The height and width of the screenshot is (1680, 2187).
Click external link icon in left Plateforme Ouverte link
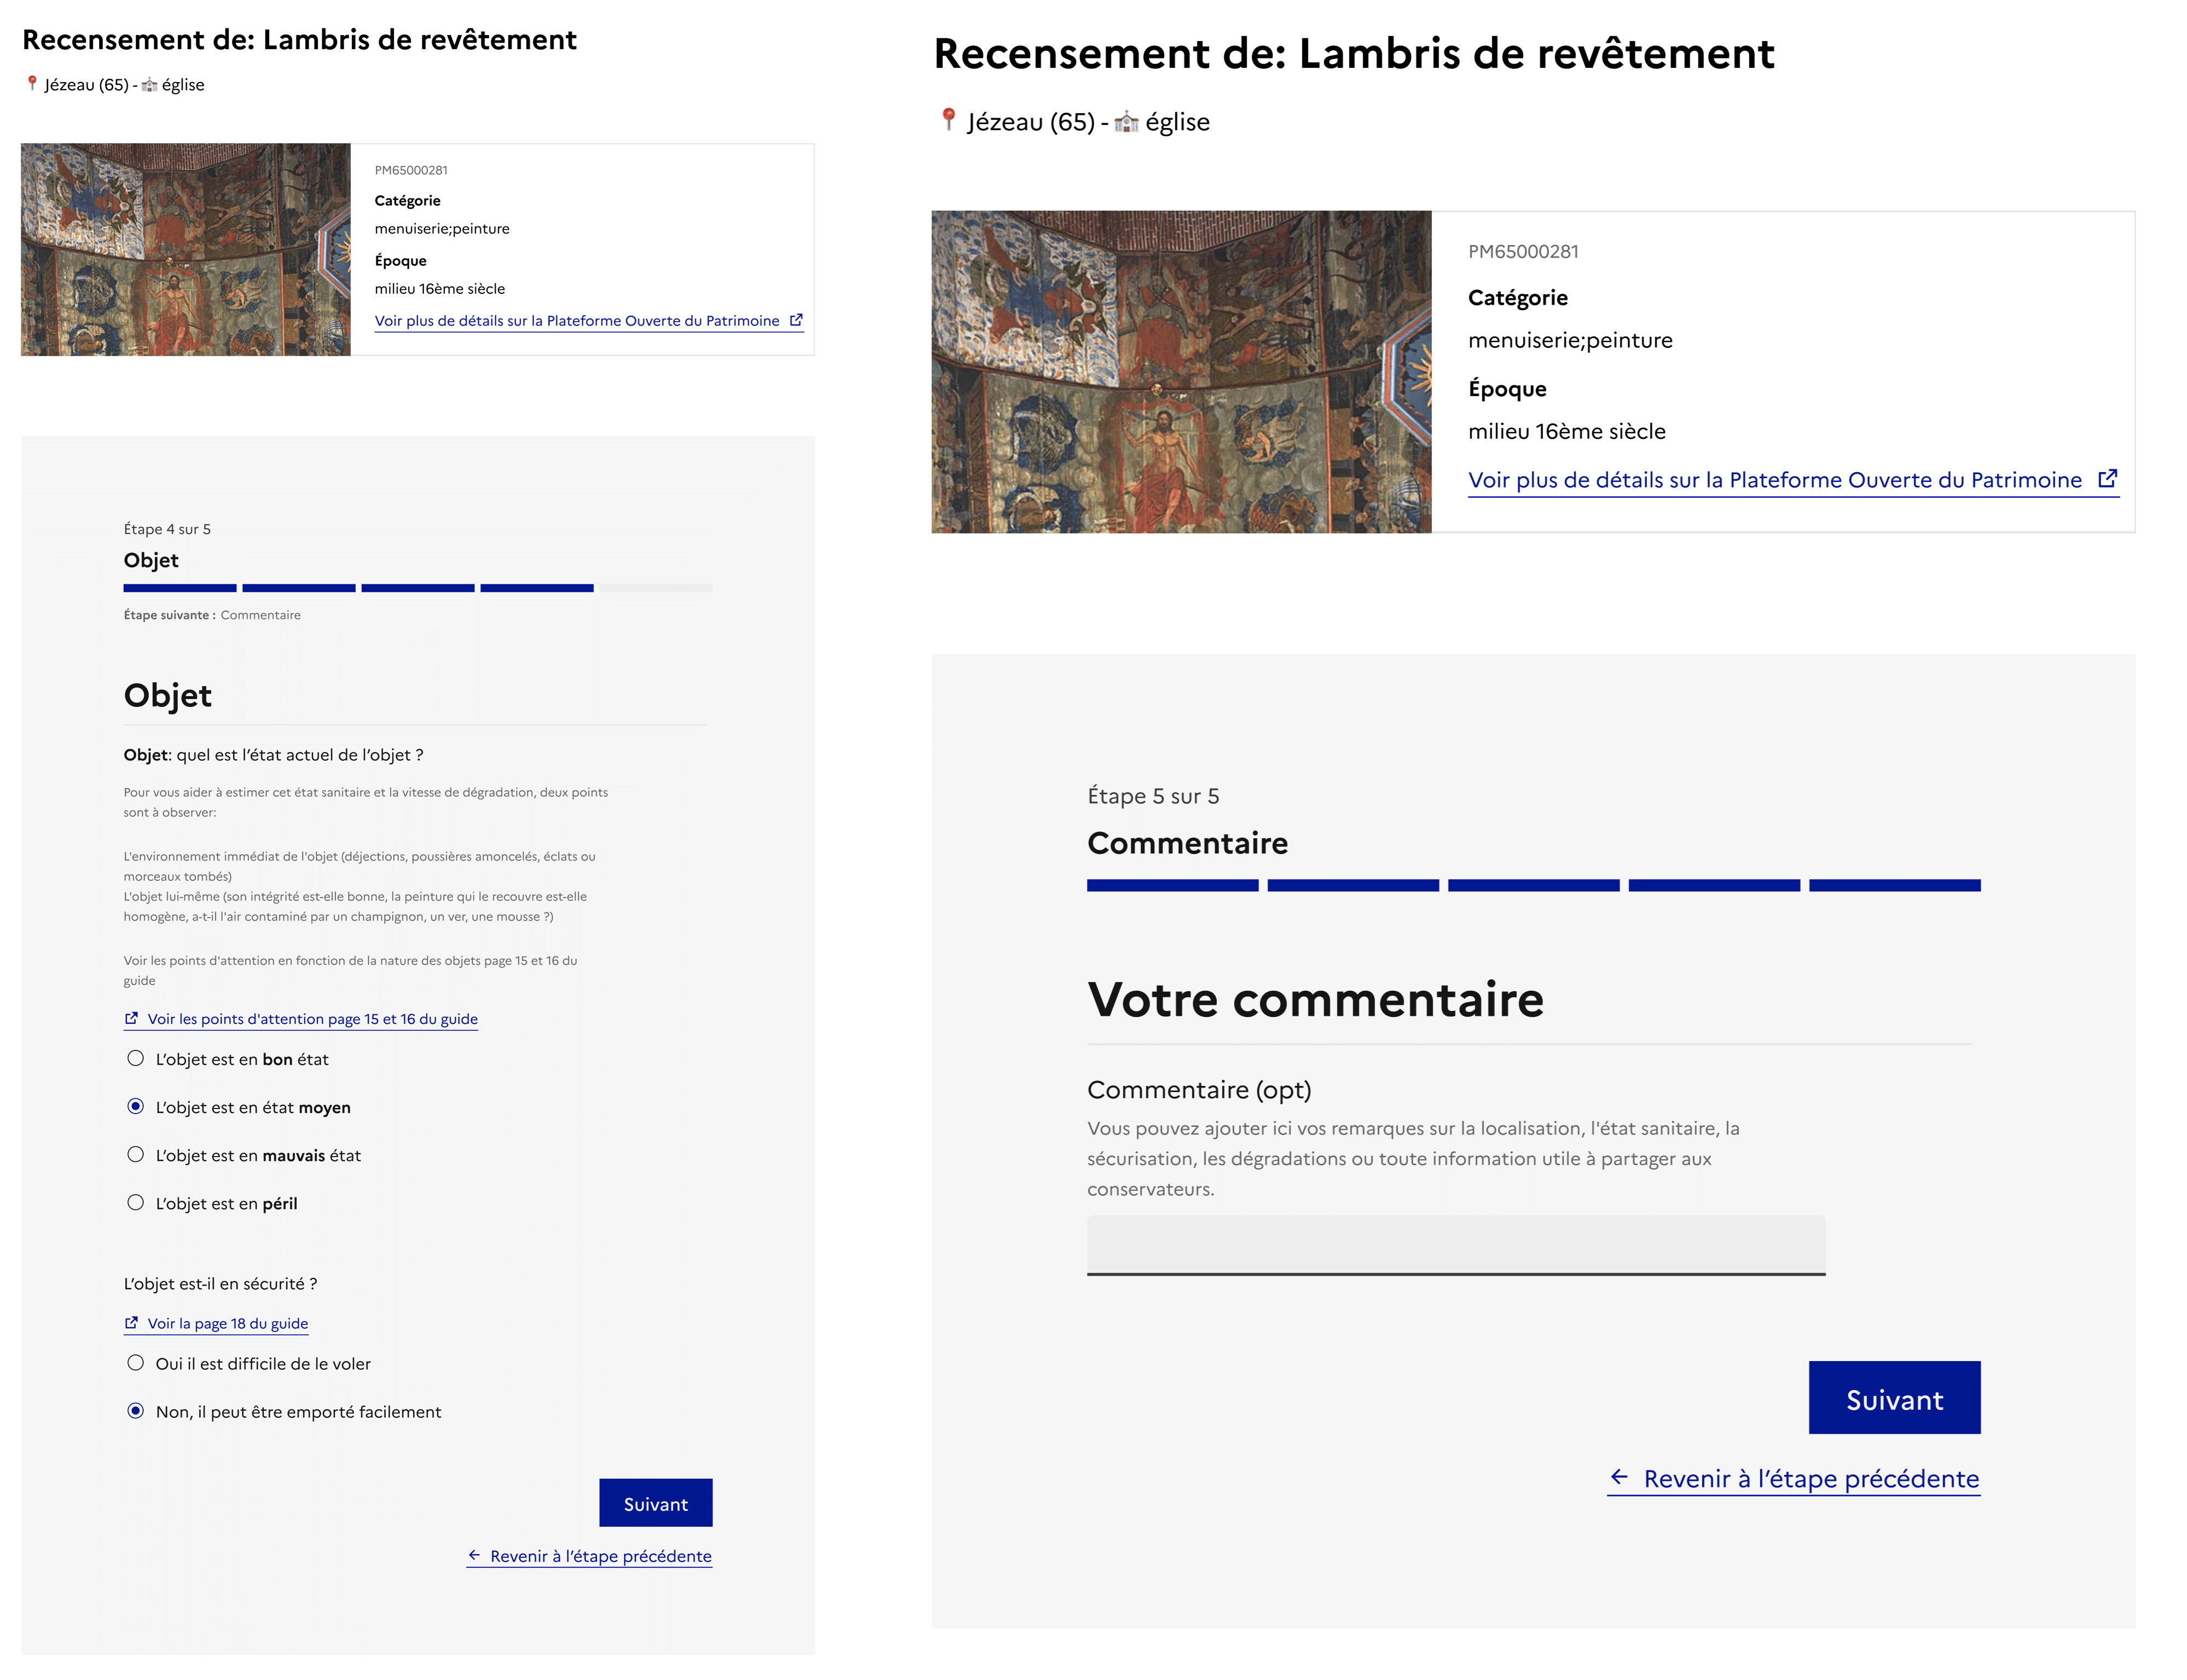(796, 320)
